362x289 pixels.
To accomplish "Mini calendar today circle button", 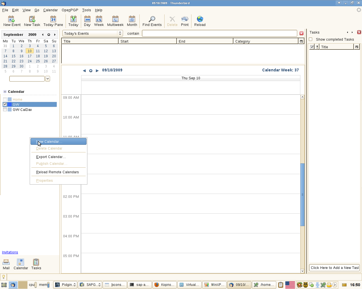I will click(49, 35).
